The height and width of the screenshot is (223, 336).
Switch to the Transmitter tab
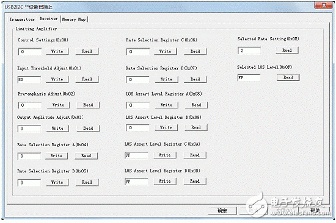click(22, 19)
